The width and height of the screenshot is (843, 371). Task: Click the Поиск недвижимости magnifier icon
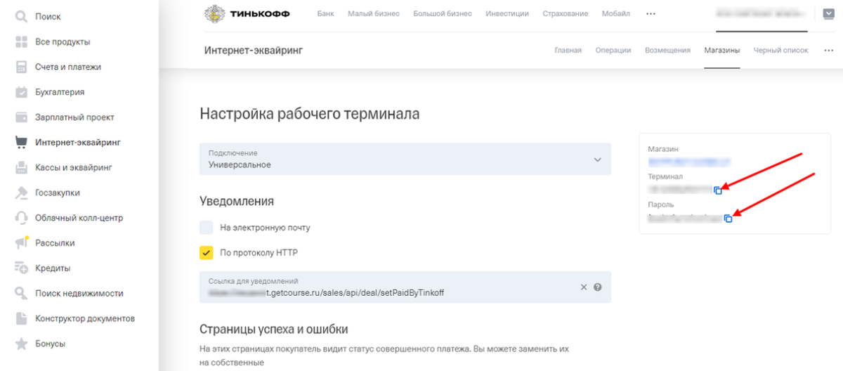(x=21, y=293)
